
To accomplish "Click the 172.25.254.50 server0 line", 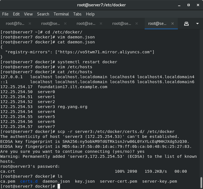I will (x=28, y=92).
